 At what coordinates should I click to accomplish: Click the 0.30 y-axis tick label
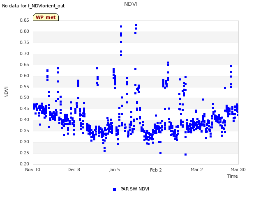(x=25, y=142)
